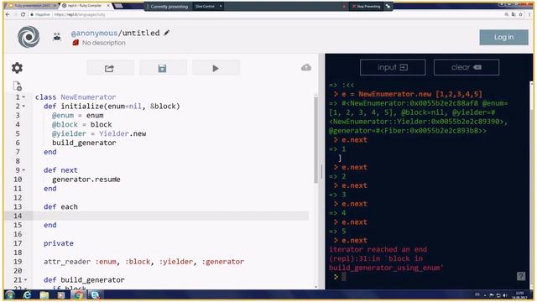Open the media player taskbar icon
This screenshot has height=302, width=537.
pos(61,294)
